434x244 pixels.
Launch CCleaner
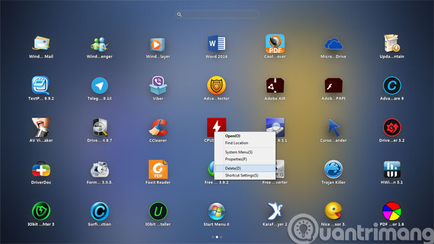(x=158, y=127)
